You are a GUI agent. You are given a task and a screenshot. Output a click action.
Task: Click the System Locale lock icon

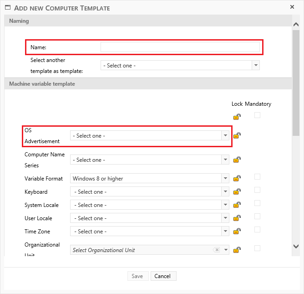tap(237, 205)
